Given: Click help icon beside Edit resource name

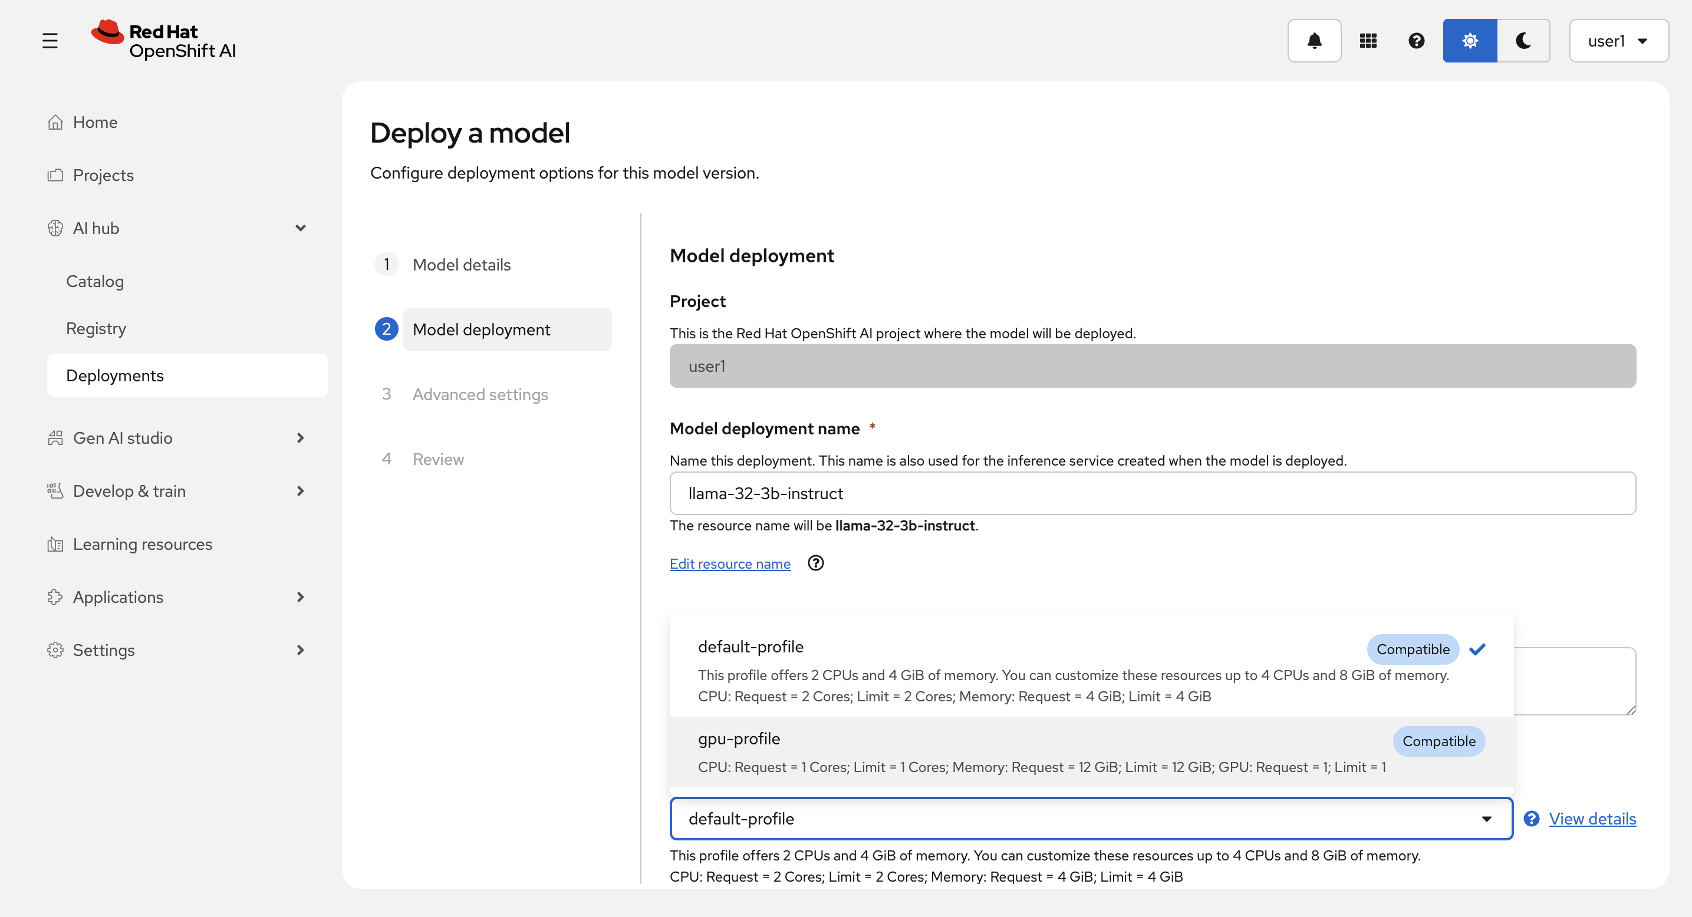Looking at the screenshot, I should [815, 563].
